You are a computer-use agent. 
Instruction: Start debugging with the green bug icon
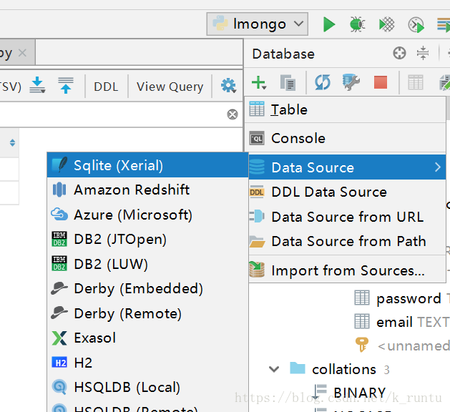tap(357, 24)
